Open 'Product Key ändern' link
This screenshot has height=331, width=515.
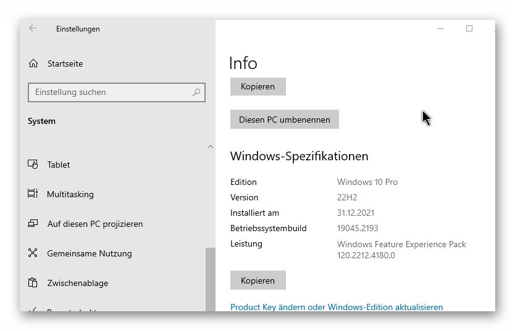point(337,307)
